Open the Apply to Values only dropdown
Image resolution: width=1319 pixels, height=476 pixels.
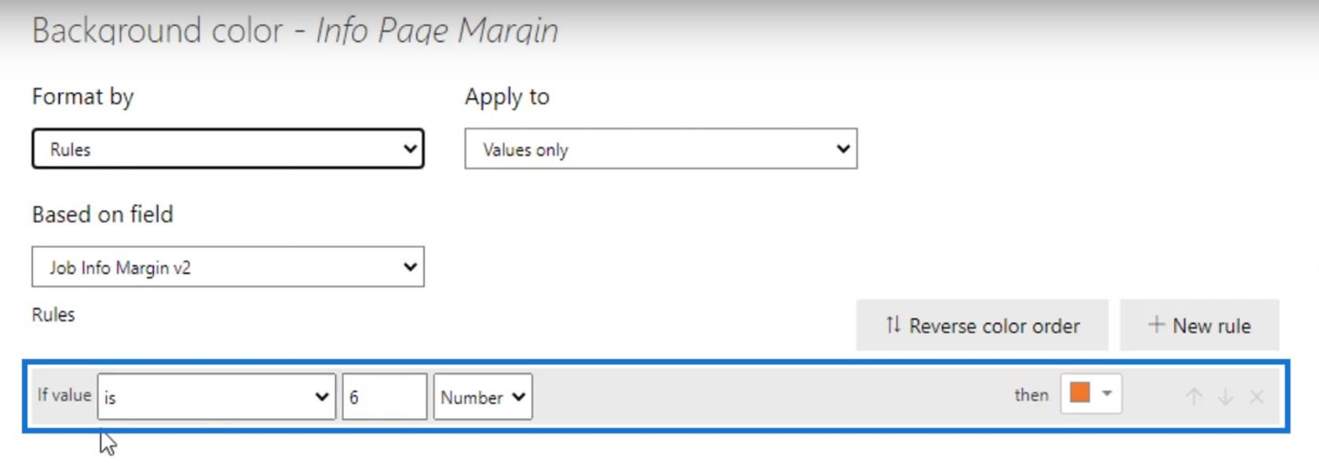[660, 149]
